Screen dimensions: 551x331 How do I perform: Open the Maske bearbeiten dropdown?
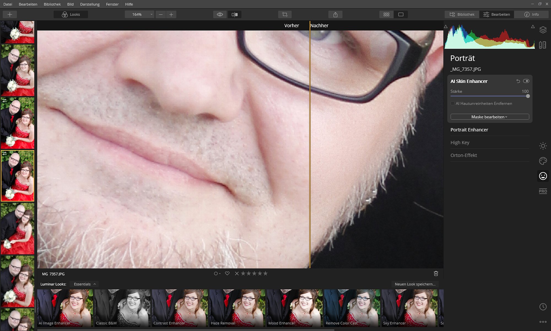(x=490, y=117)
